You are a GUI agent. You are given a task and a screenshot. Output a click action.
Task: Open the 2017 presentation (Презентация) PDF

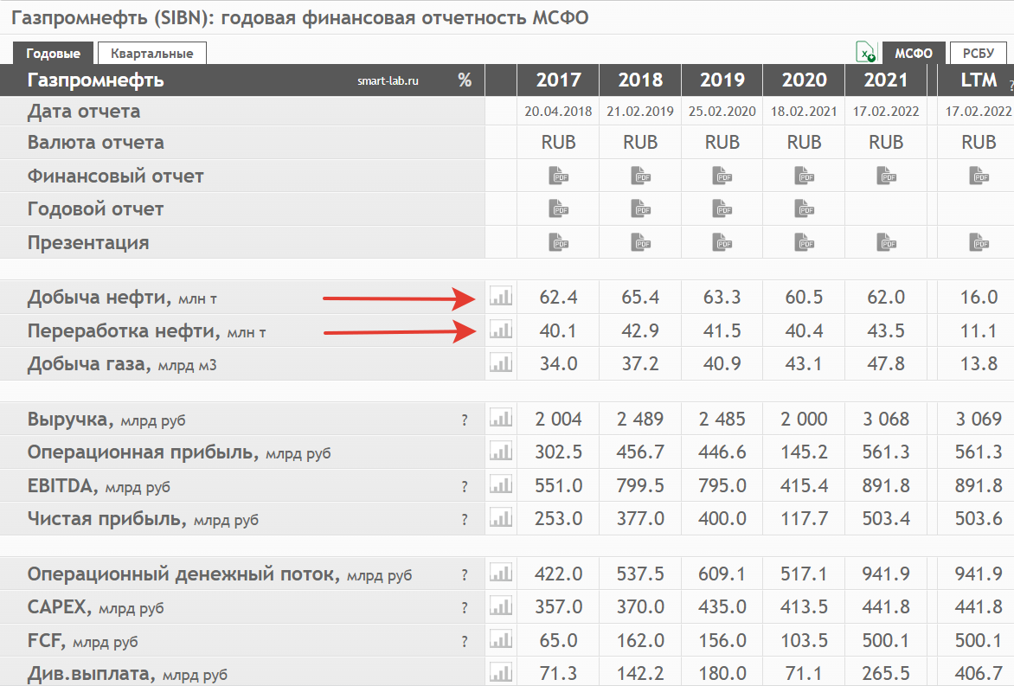[559, 242]
